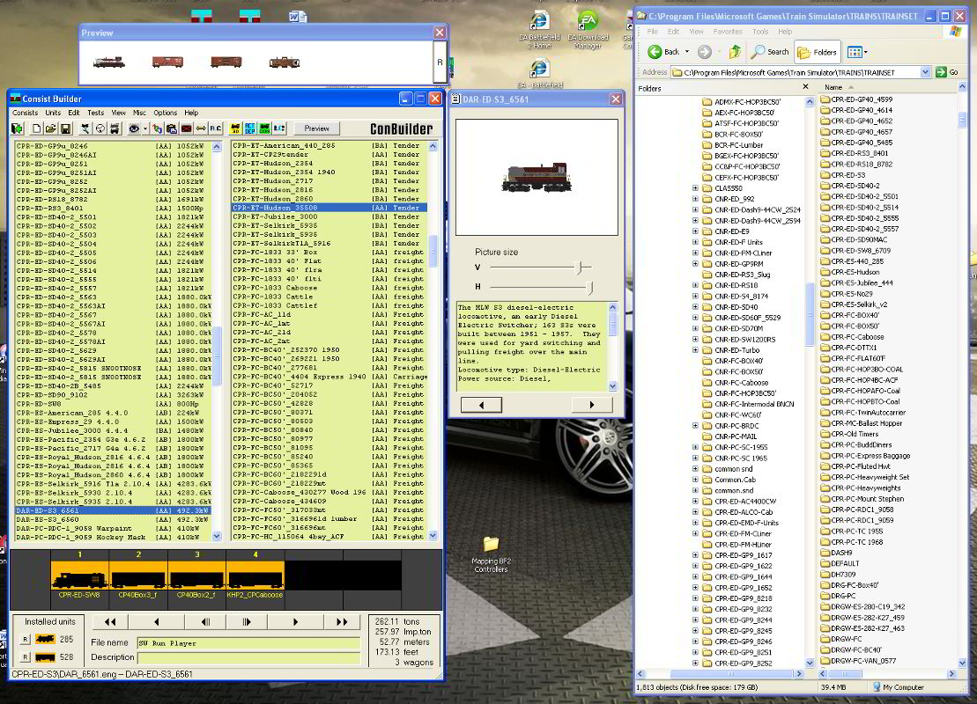Click the eye view icon in ConBuilder toolbar
The width and height of the screenshot is (977, 704).
pos(133,128)
